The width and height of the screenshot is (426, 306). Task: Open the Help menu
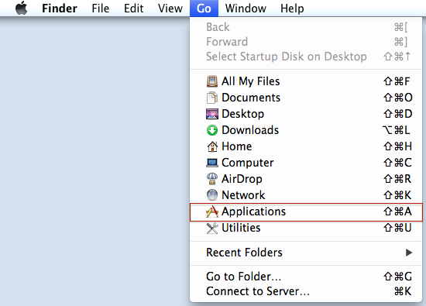tap(292, 9)
